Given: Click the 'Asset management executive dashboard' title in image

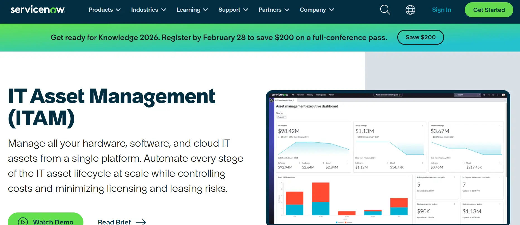Looking at the screenshot, I should click(x=307, y=106).
